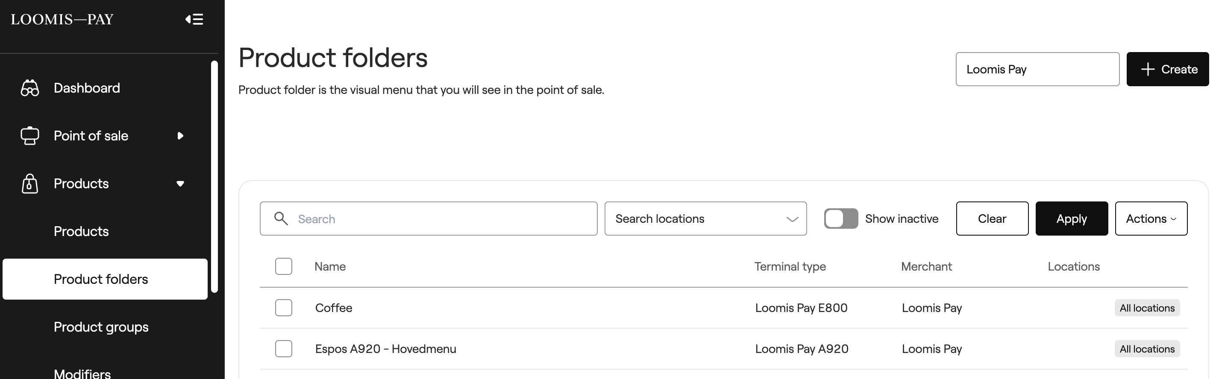
Task: Open the Actions dropdown menu
Action: pos(1151,219)
